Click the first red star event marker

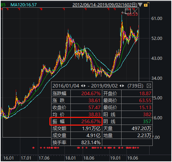tap(33, 148)
